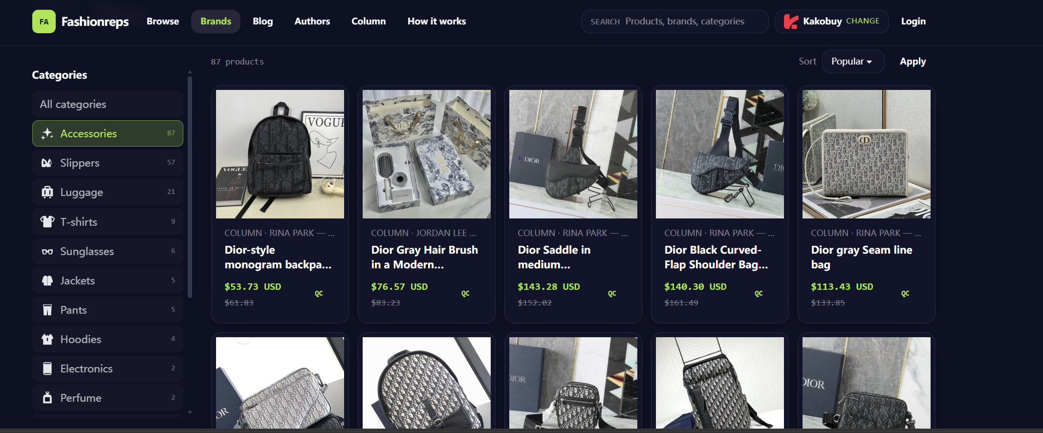Open the Popular sort dropdown
Image resolution: width=1043 pixels, height=433 pixels.
pyautogui.click(x=853, y=62)
